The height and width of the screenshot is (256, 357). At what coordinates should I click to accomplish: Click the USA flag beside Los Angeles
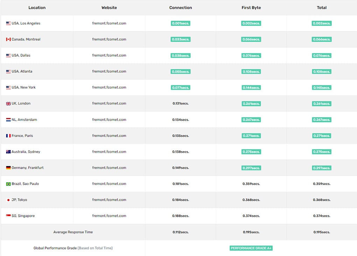coord(8,23)
